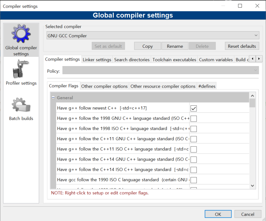Click the Copy compiler button

pos(147,46)
